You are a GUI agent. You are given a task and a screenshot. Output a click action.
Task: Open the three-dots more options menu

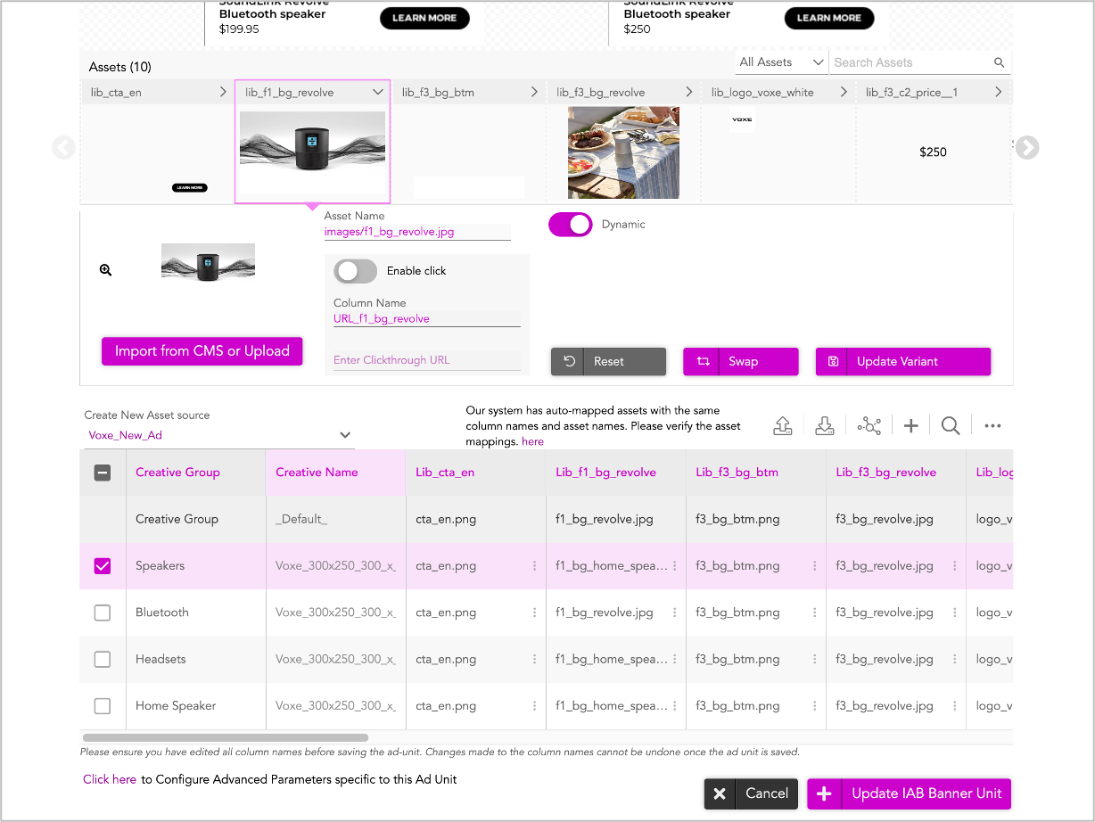point(992,426)
